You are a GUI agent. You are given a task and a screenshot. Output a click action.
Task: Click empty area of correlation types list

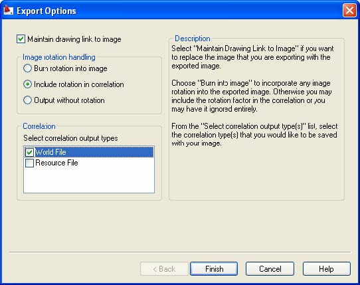click(x=89, y=180)
